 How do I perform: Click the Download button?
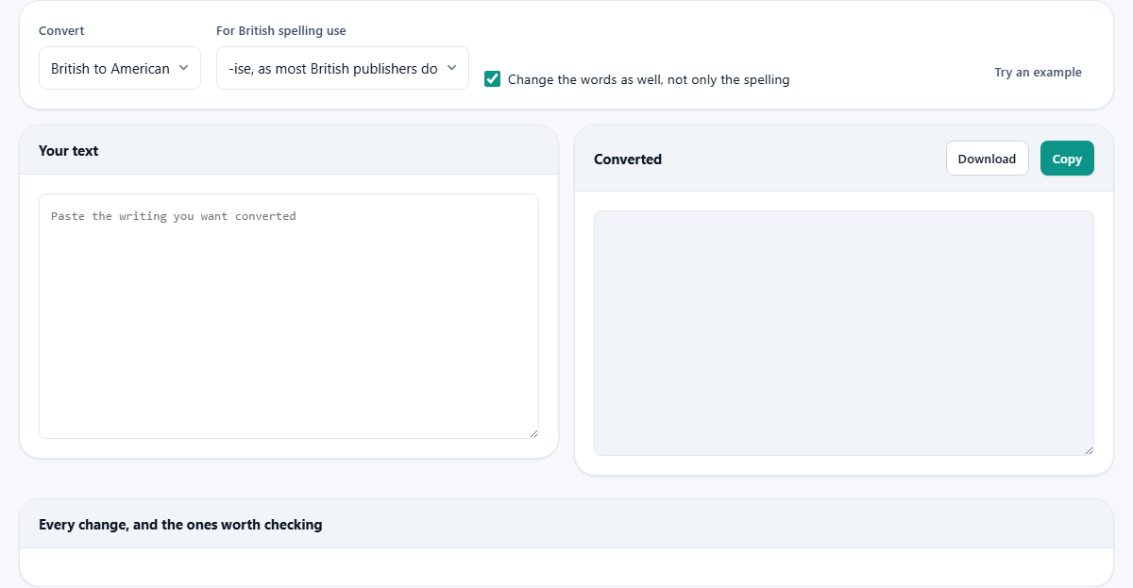click(x=987, y=159)
